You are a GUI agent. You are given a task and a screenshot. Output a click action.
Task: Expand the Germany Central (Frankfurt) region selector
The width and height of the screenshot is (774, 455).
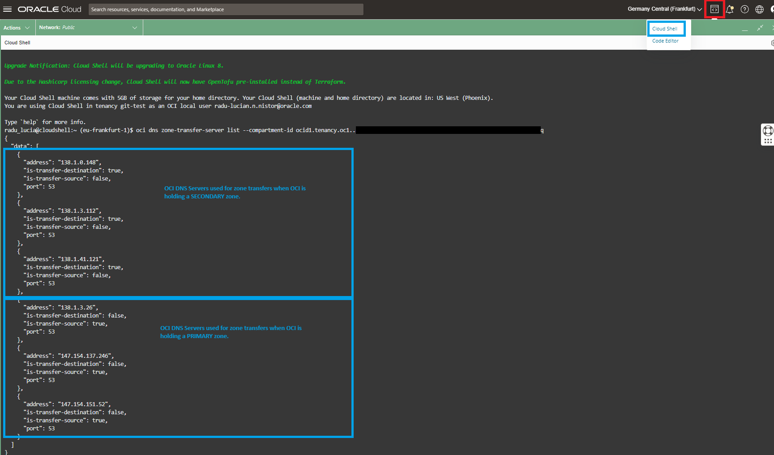(x=664, y=9)
